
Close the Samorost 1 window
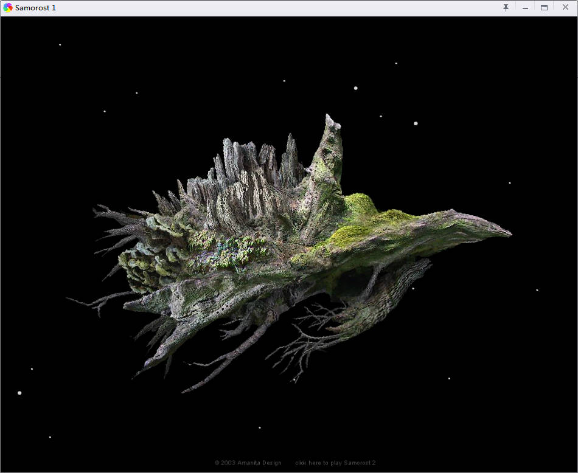tap(565, 7)
